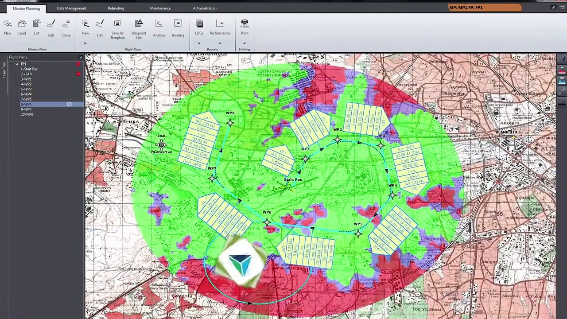The width and height of the screenshot is (567, 319).
Task: Switch to the Mission Planning tab
Action: (x=26, y=8)
